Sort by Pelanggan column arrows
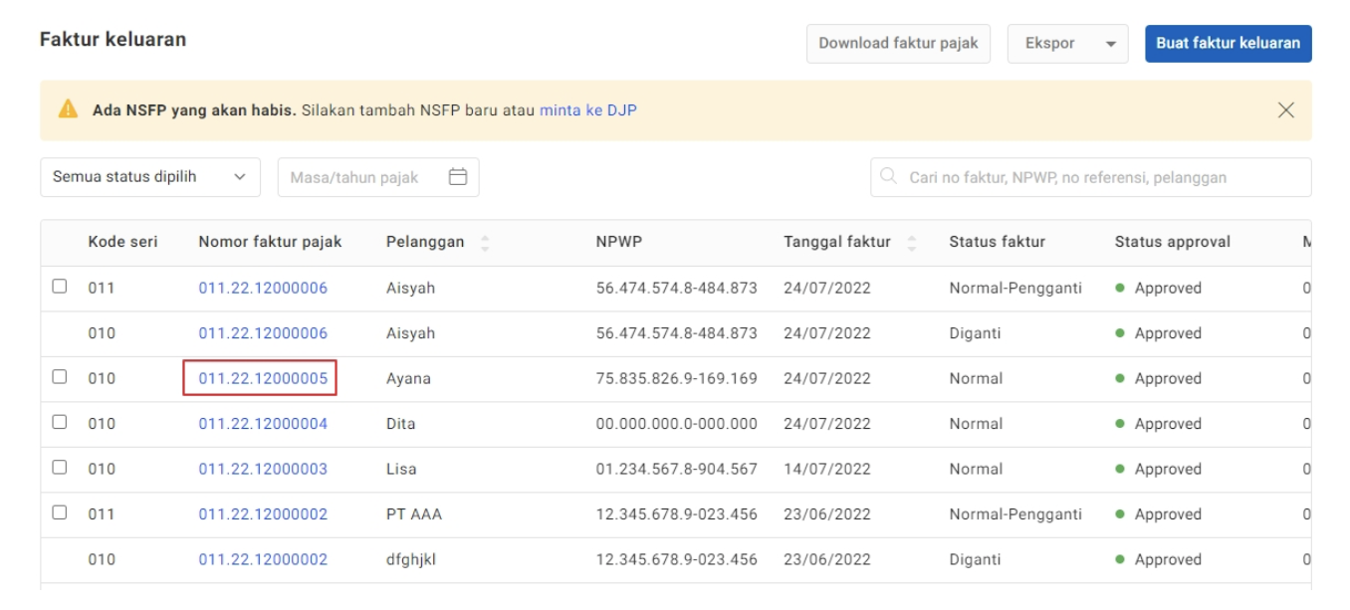 coord(485,243)
